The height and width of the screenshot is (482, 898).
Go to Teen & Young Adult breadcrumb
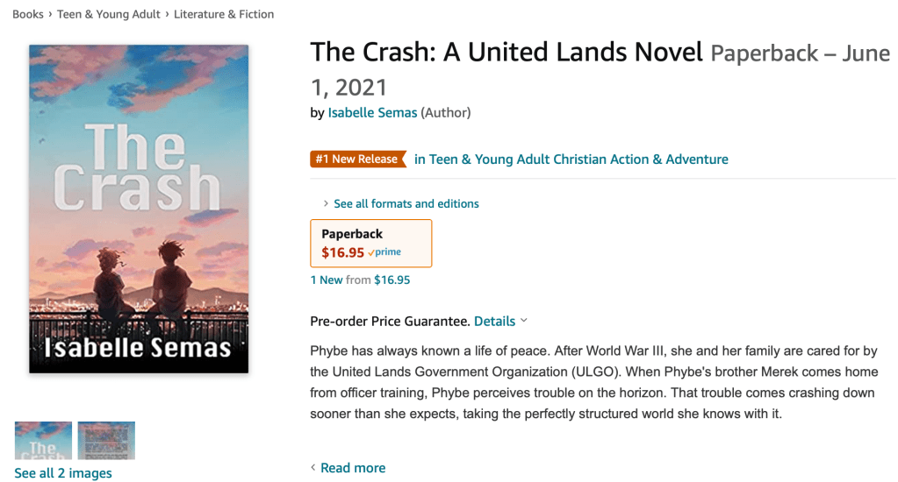point(109,14)
